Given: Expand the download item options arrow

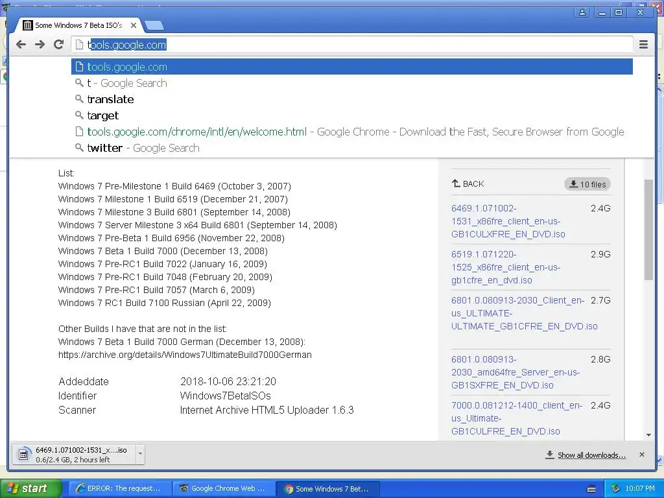Looking at the screenshot, I should tap(140, 455).
